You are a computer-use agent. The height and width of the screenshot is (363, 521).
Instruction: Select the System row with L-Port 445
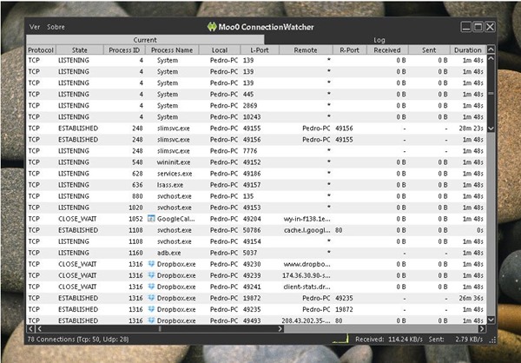[256, 94]
